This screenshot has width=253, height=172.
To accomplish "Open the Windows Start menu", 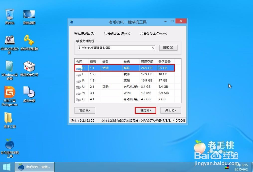I will 7,167.
